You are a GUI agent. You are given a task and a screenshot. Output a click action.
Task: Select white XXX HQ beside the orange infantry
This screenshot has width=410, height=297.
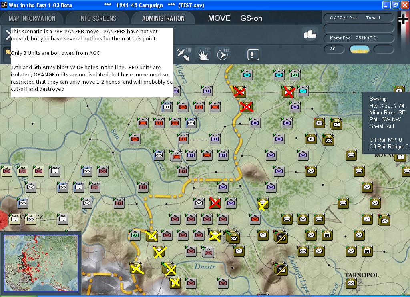coord(167,107)
